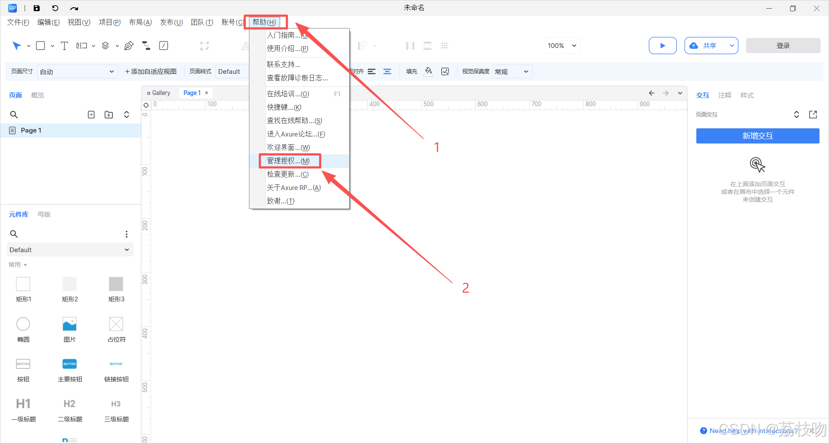Select the 矩形1 widget
Image resolution: width=829 pixels, height=443 pixels.
[x=23, y=289]
